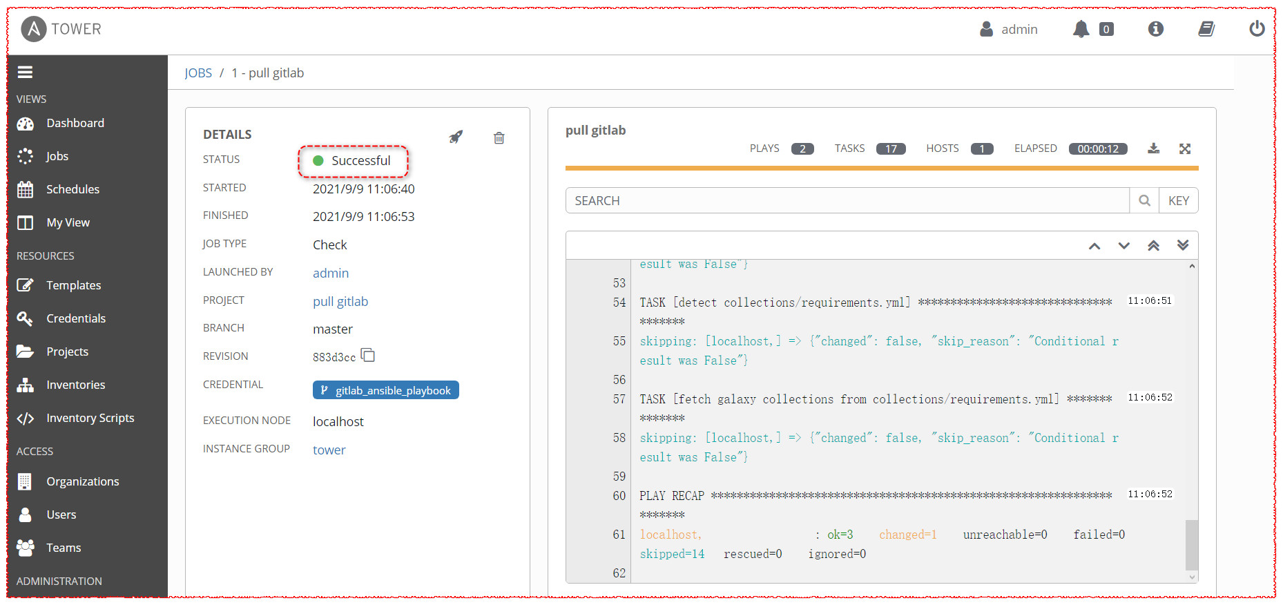Log out using the power icon

pos(1257,29)
